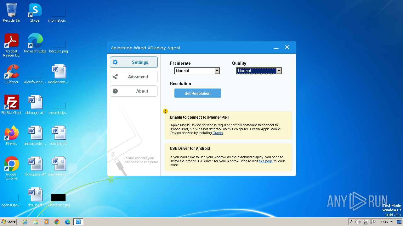403x226 pixels.
Task: Open the Action Center flag icon
Action: pyautogui.click(x=373, y=222)
